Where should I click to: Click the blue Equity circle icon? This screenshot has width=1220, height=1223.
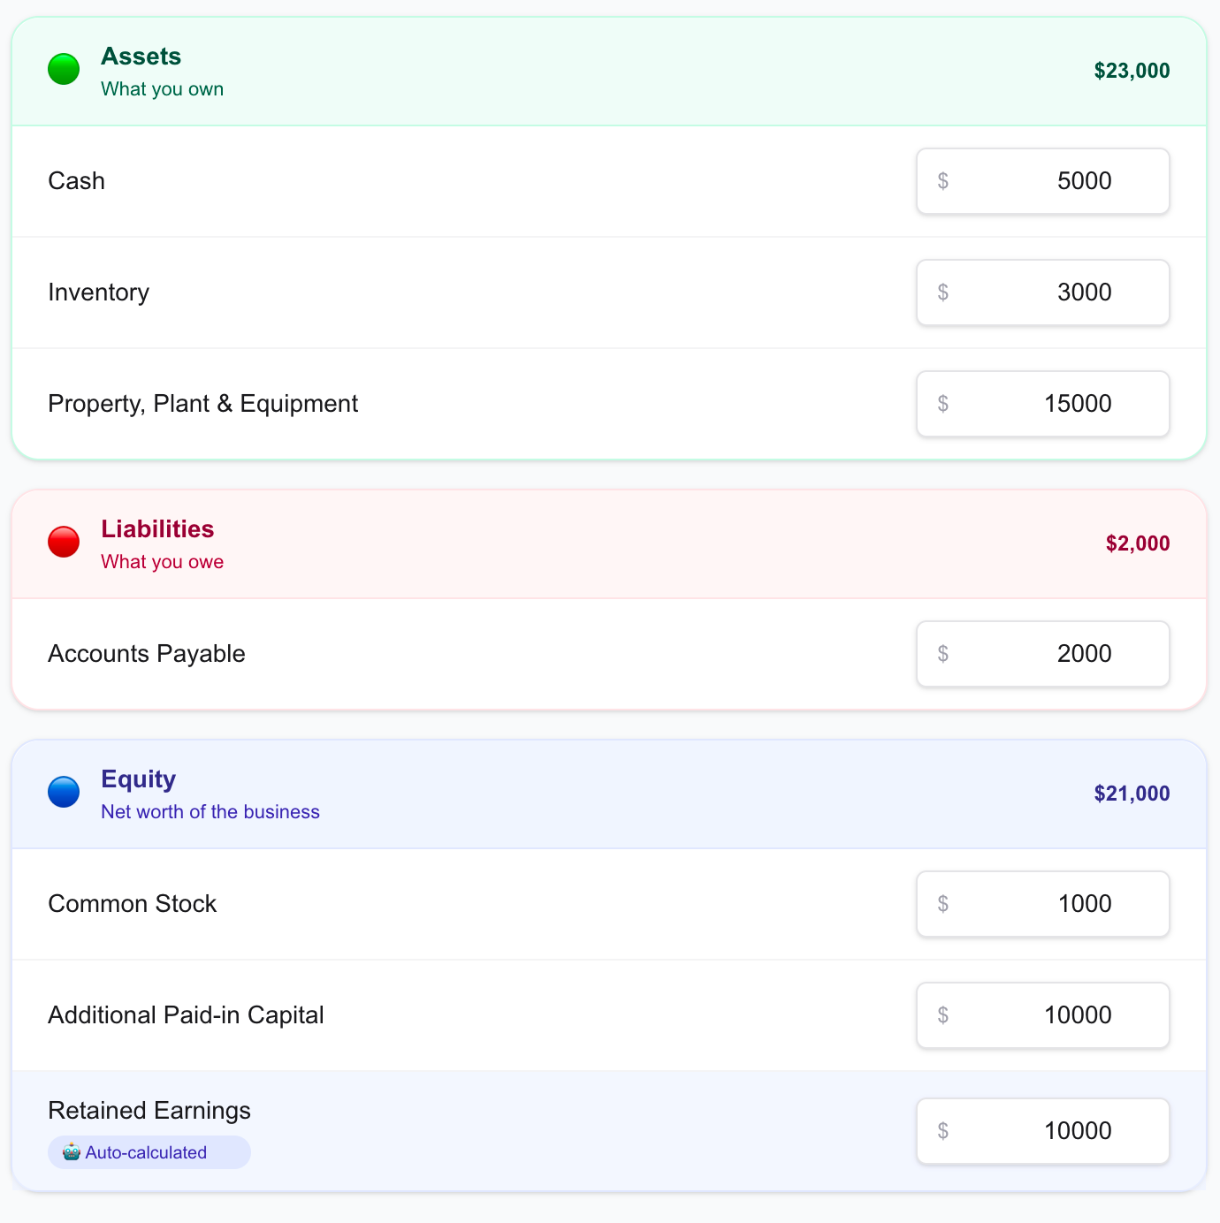[x=63, y=791]
